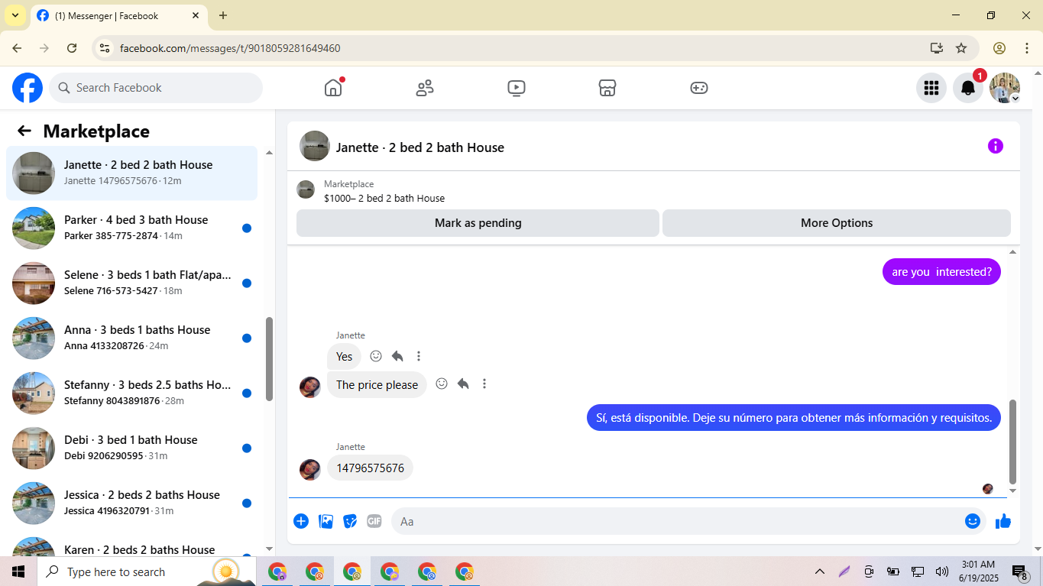Reply to the "Yes" message
This screenshot has height=586, width=1043.
(x=397, y=356)
